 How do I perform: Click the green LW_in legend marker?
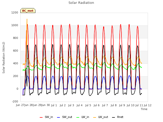tap(78, 117)
